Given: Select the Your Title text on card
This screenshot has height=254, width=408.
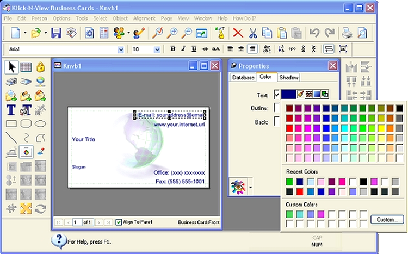Looking at the screenshot, I should 84,139.
